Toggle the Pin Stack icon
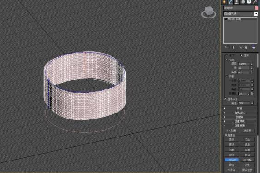Viewport: 260px width, 173px height. pyautogui.click(x=226, y=47)
